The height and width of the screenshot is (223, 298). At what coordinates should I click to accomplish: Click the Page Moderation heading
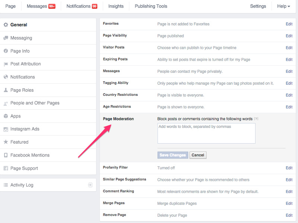pos(118,119)
